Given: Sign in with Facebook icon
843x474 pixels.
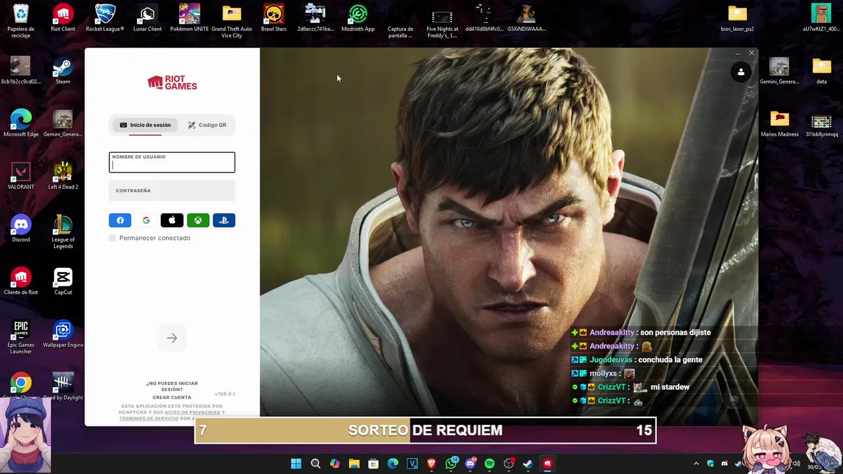Looking at the screenshot, I should tap(120, 221).
